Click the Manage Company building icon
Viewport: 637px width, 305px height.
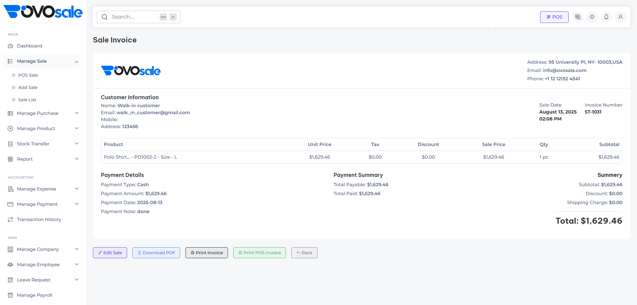tap(10, 250)
